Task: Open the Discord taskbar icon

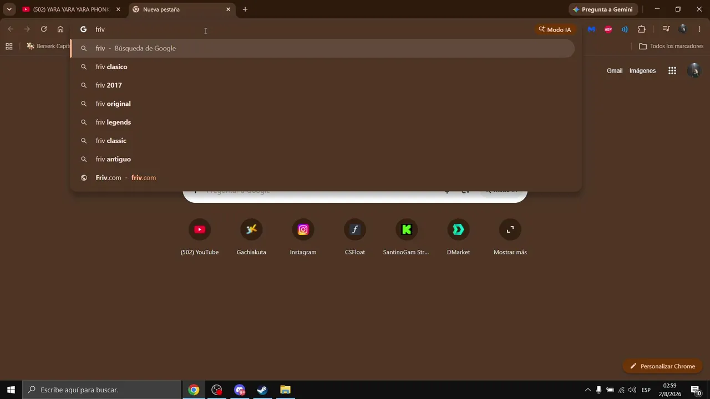Action: tap(240, 390)
